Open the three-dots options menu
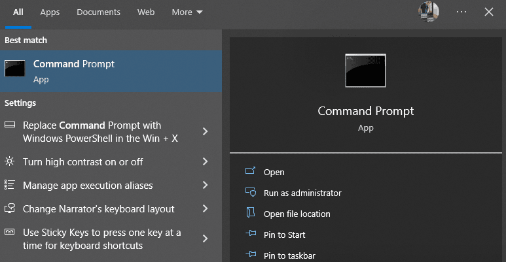Viewport: 506px width, 262px height. point(461,12)
